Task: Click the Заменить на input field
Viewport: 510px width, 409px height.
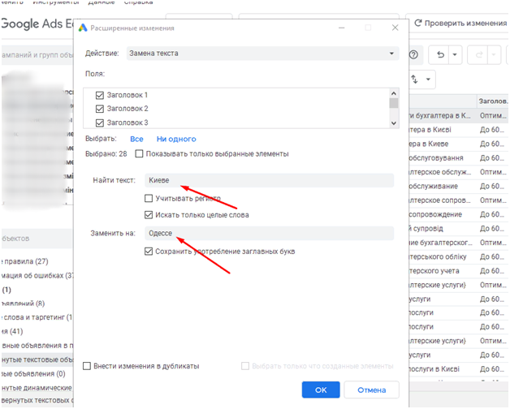Action: pyautogui.click(x=270, y=233)
